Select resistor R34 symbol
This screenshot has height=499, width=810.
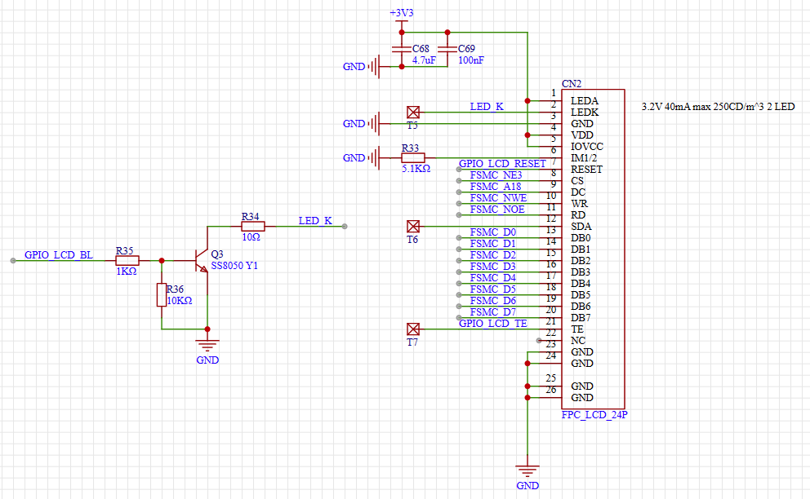tap(253, 226)
